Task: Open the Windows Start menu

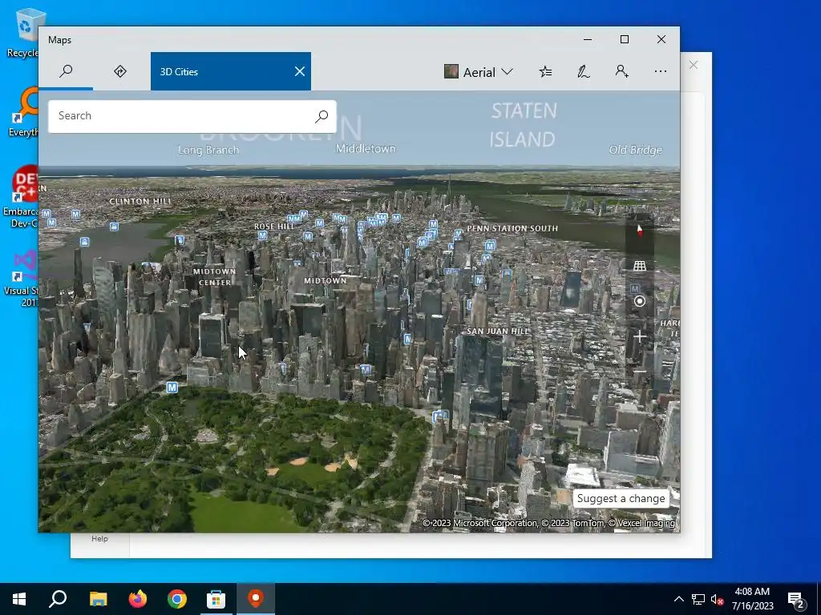Action: click(x=19, y=599)
